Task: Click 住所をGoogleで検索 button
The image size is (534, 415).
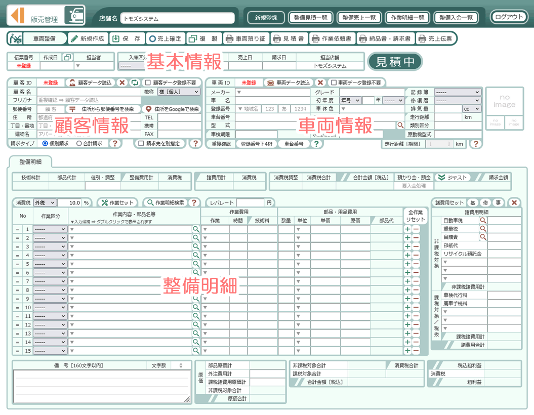Action: point(172,109)
